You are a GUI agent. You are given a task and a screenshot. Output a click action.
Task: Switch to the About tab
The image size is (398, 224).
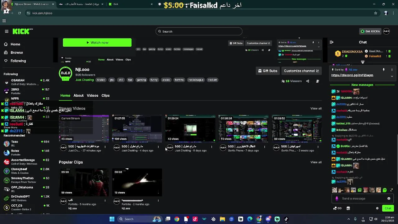(78, 96)
